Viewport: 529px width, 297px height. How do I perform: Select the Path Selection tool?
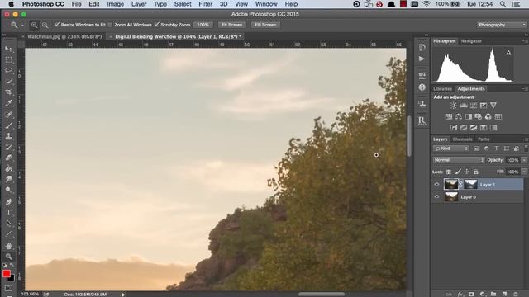pos(9,224)
